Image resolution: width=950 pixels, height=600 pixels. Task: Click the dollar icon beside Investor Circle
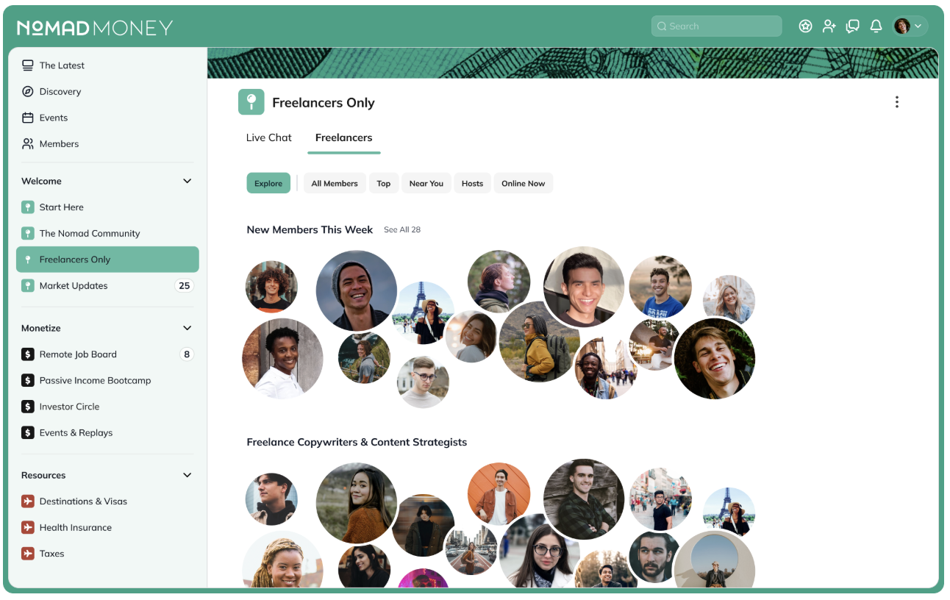[28, 407]
